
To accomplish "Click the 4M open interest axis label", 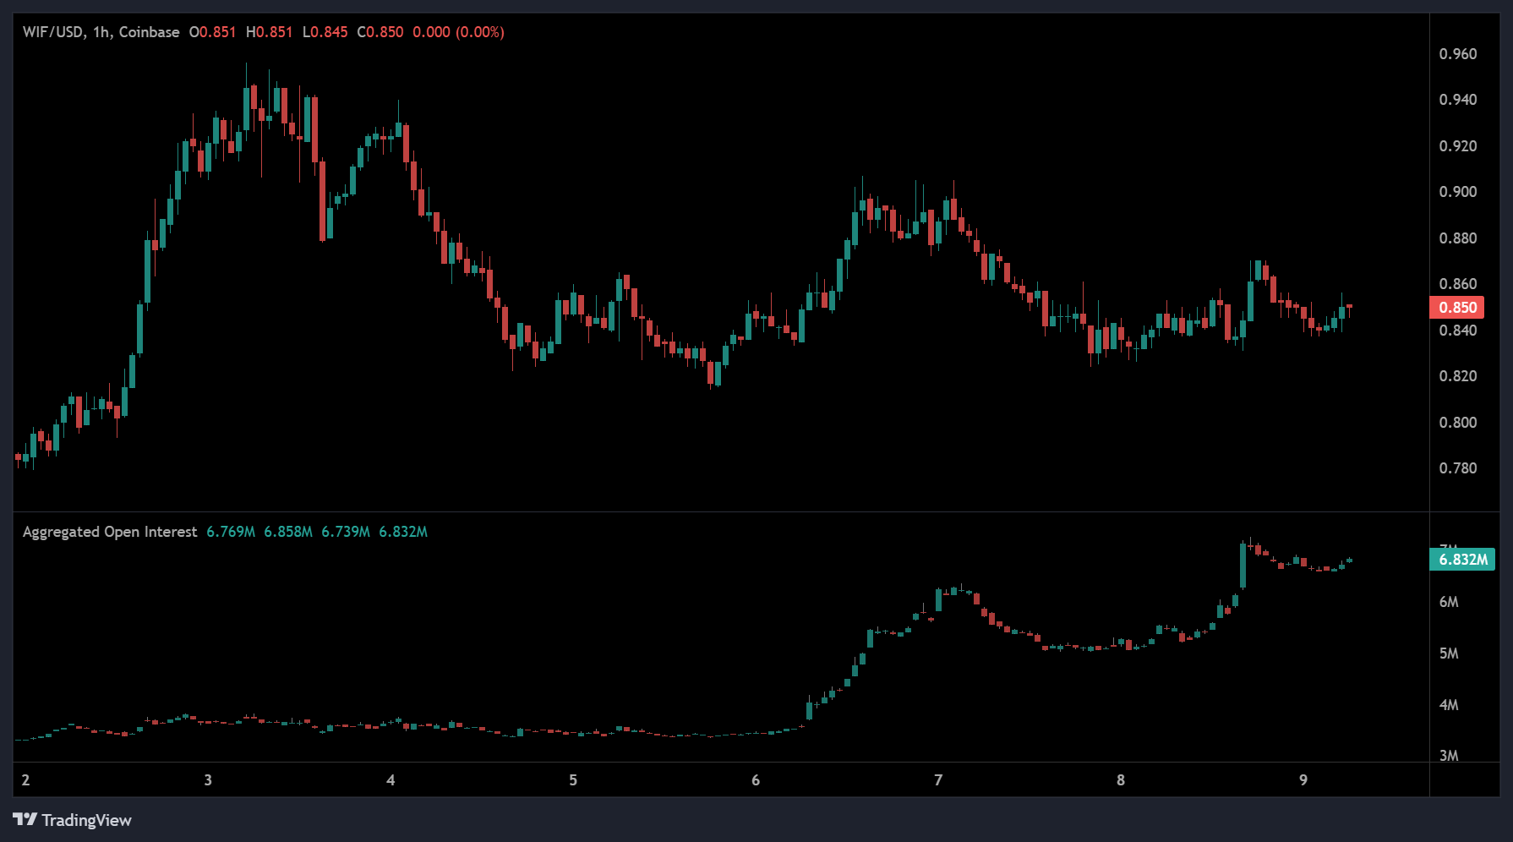I will pos(1449,705).
